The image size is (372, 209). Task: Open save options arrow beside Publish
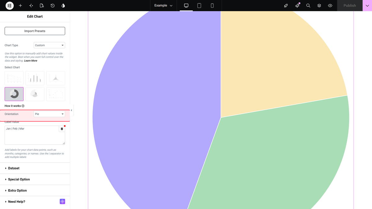367,6
